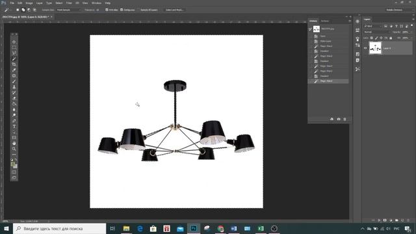Add layer style fx
This screenshot has width=416, height=234.
(379, 220)
